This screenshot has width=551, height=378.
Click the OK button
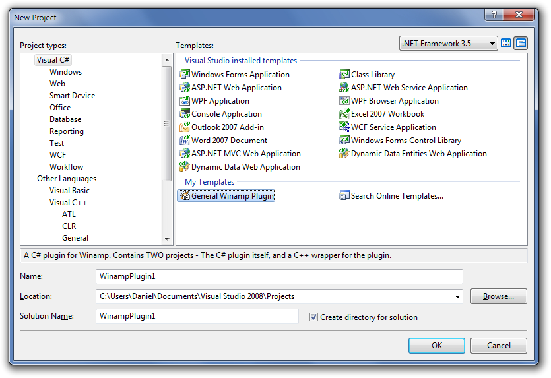point(437,346)
